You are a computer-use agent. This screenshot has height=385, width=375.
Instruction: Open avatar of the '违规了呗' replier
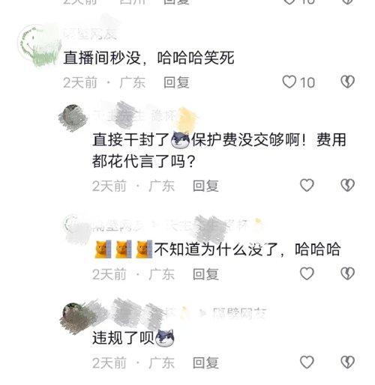coord(74,316)
